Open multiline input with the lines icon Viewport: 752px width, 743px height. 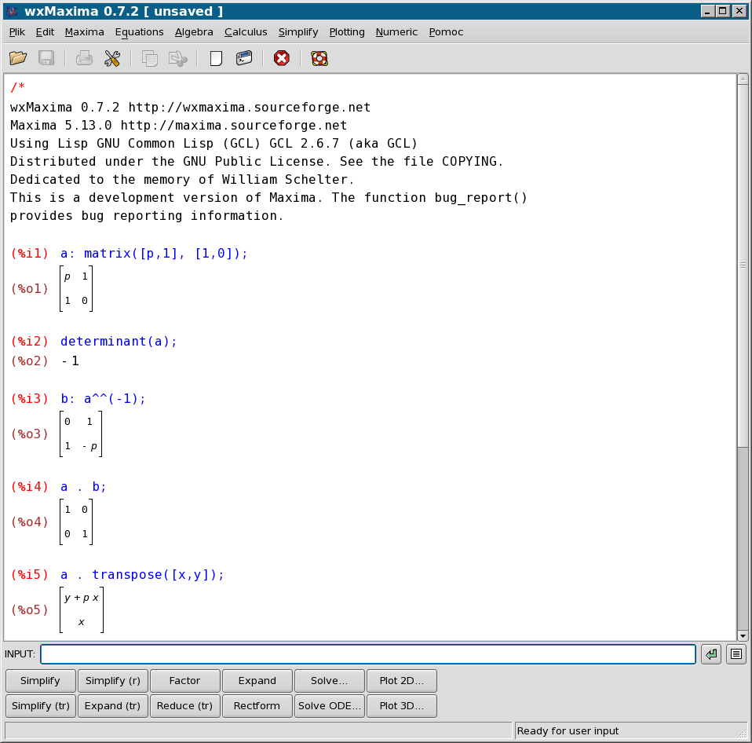tap(736, 653)
